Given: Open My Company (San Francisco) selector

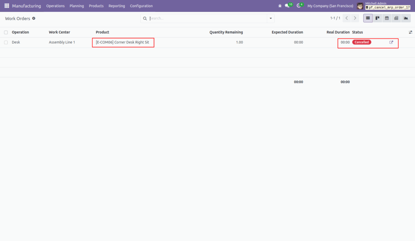Looking at the screenshot, I should click(330, 6).
